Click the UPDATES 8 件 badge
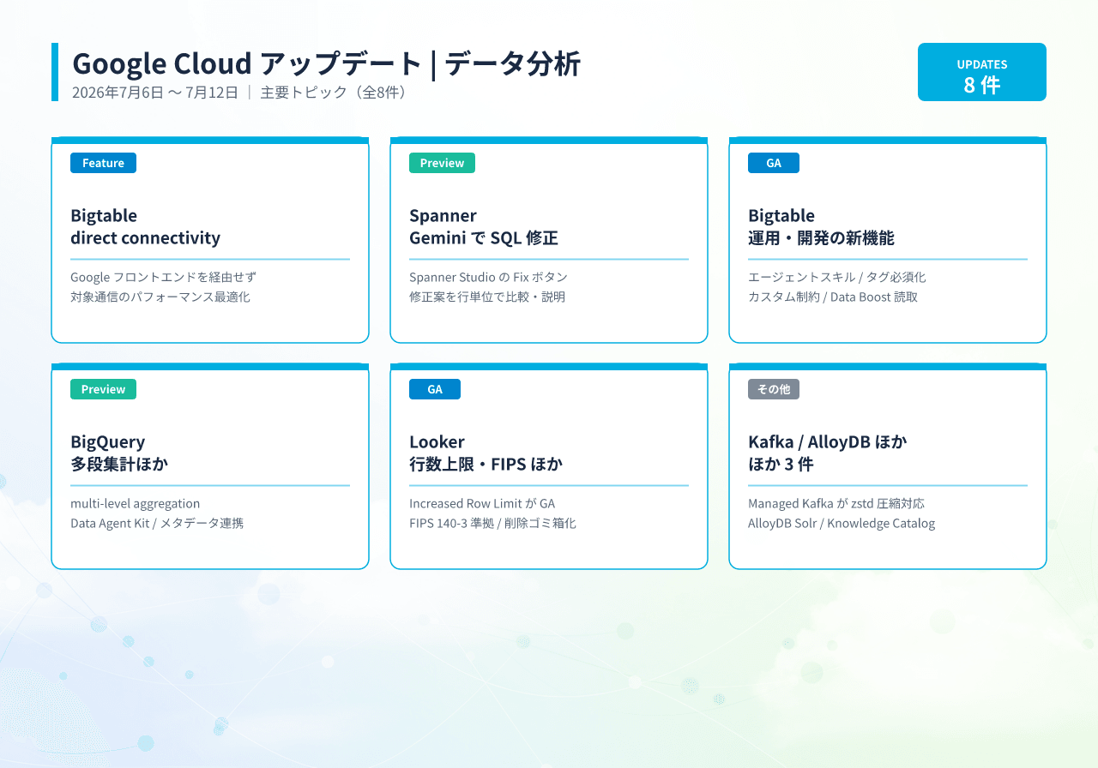Viewport: 1098px width, 768px height. tap(982, 72)
